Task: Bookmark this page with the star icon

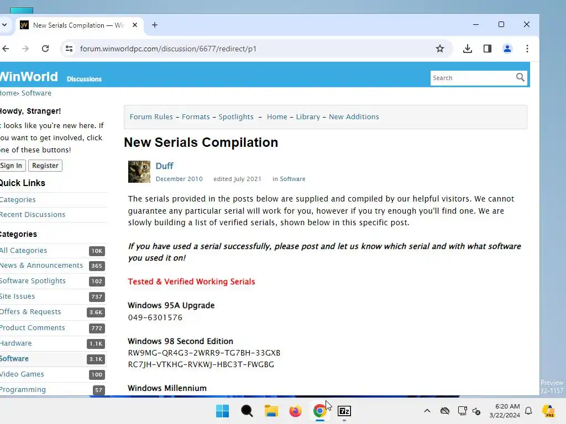Action: [439, 49]
